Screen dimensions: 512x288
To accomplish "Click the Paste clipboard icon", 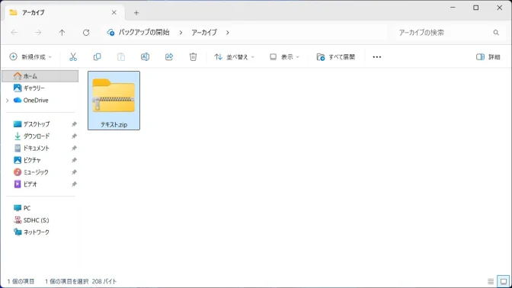I will tap(121, 57).
